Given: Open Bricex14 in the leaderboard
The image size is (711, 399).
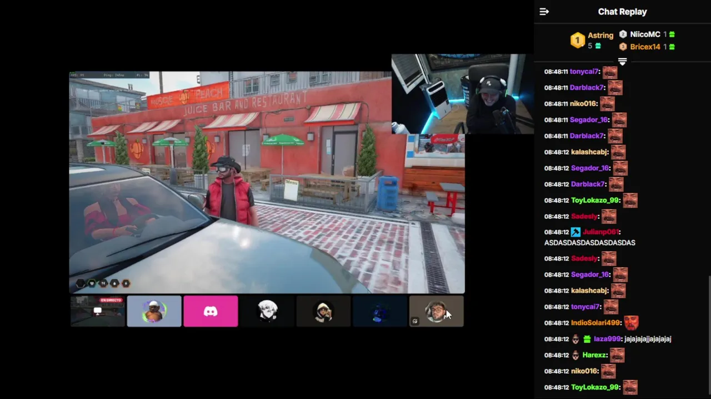Looking at the screenshot, I should [645, 47].
